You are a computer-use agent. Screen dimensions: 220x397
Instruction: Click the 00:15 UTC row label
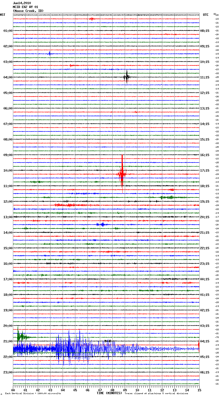coord(205,279)
